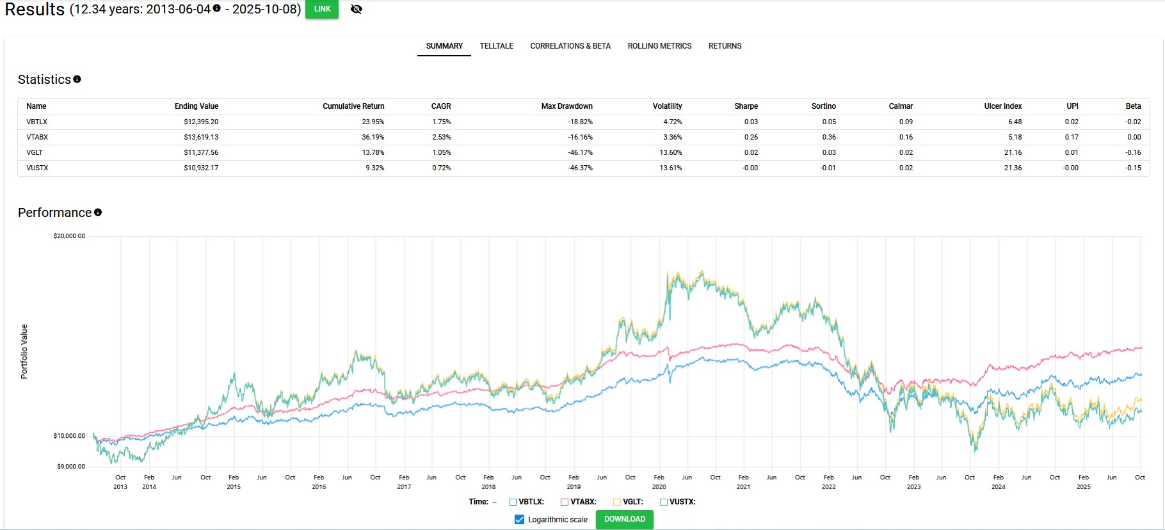This screenshot has height=530, width=1165.
Task: Click the Performance info icon
Action: [98, 212]
